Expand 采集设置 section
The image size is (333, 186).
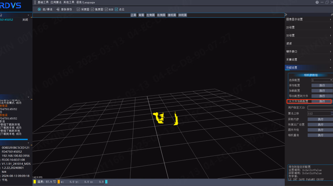[x=309, y=60]
